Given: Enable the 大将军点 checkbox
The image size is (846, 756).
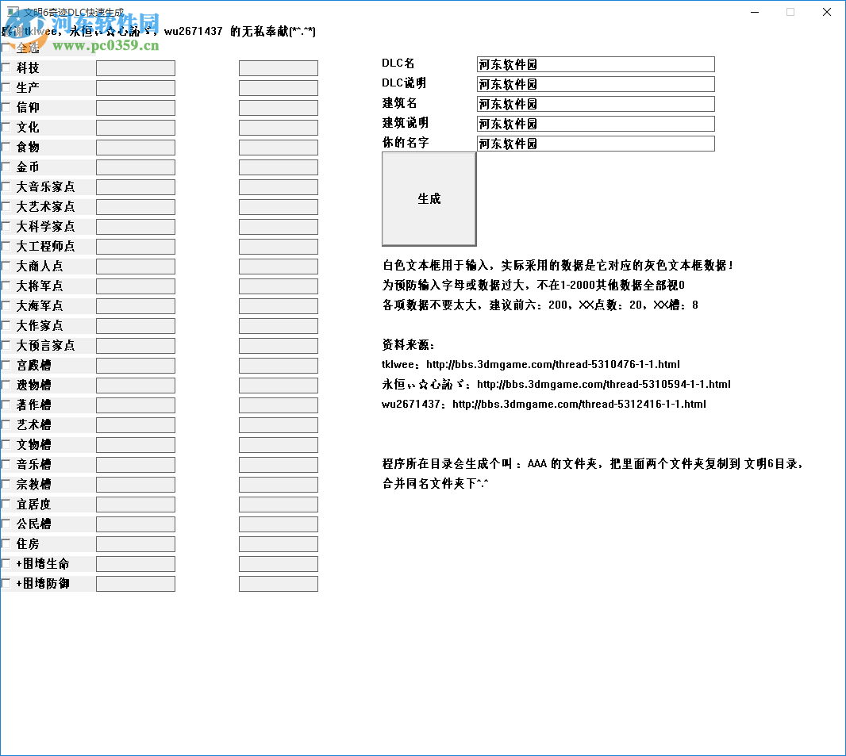Looking at the screenshot, I should click(x=8, y=286).
